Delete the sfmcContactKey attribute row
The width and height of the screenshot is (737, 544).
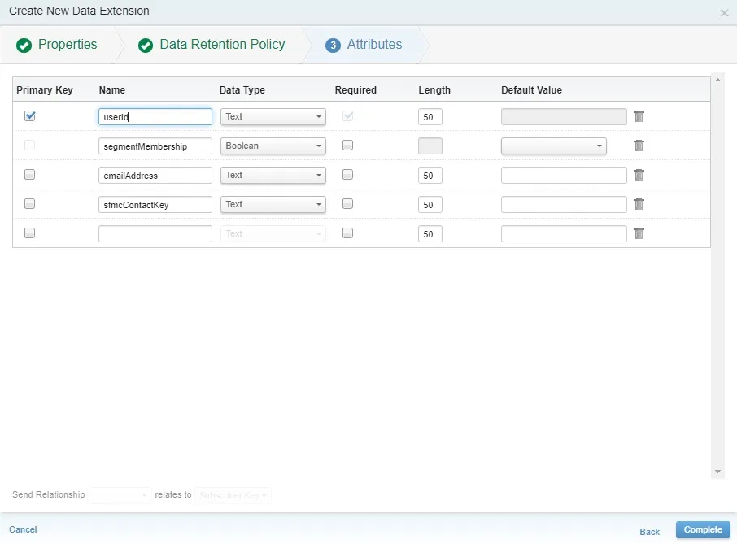pos(639,204)
